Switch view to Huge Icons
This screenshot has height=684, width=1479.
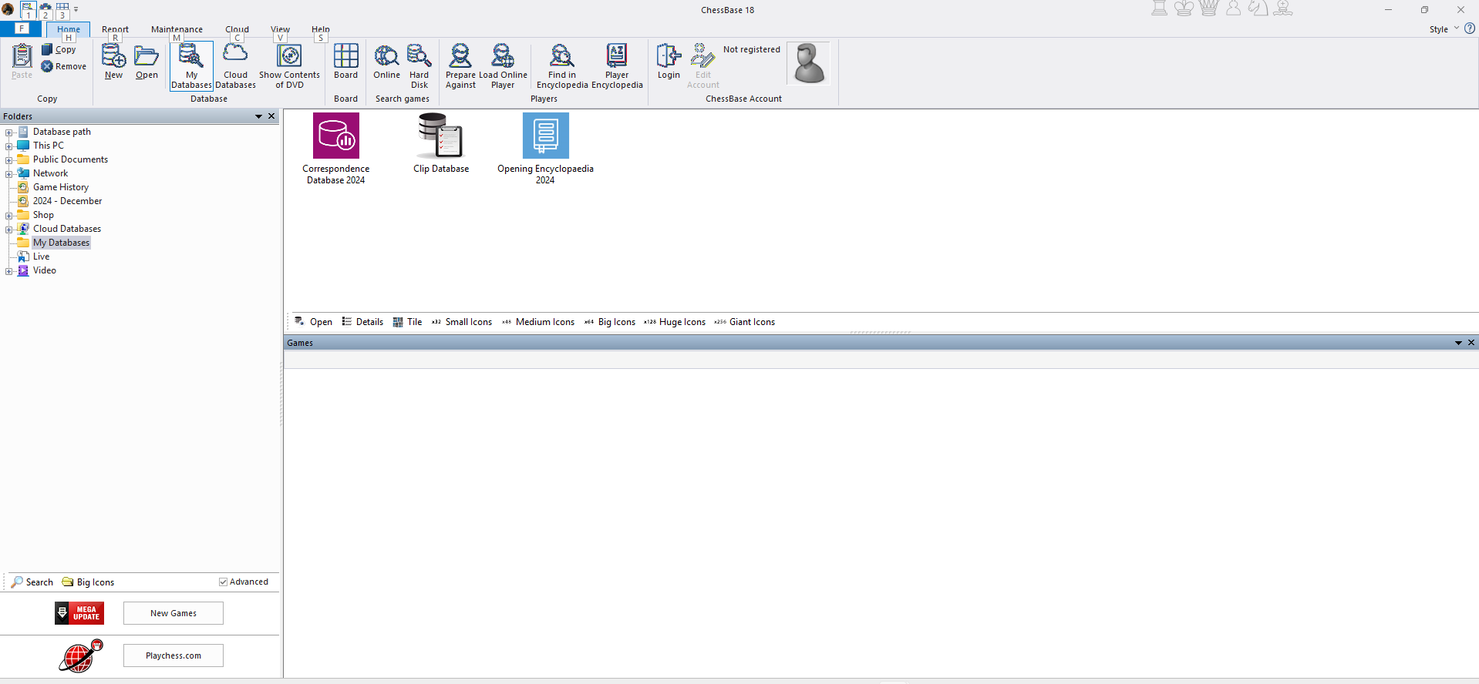pyautogui.click(x=675, y=322)
